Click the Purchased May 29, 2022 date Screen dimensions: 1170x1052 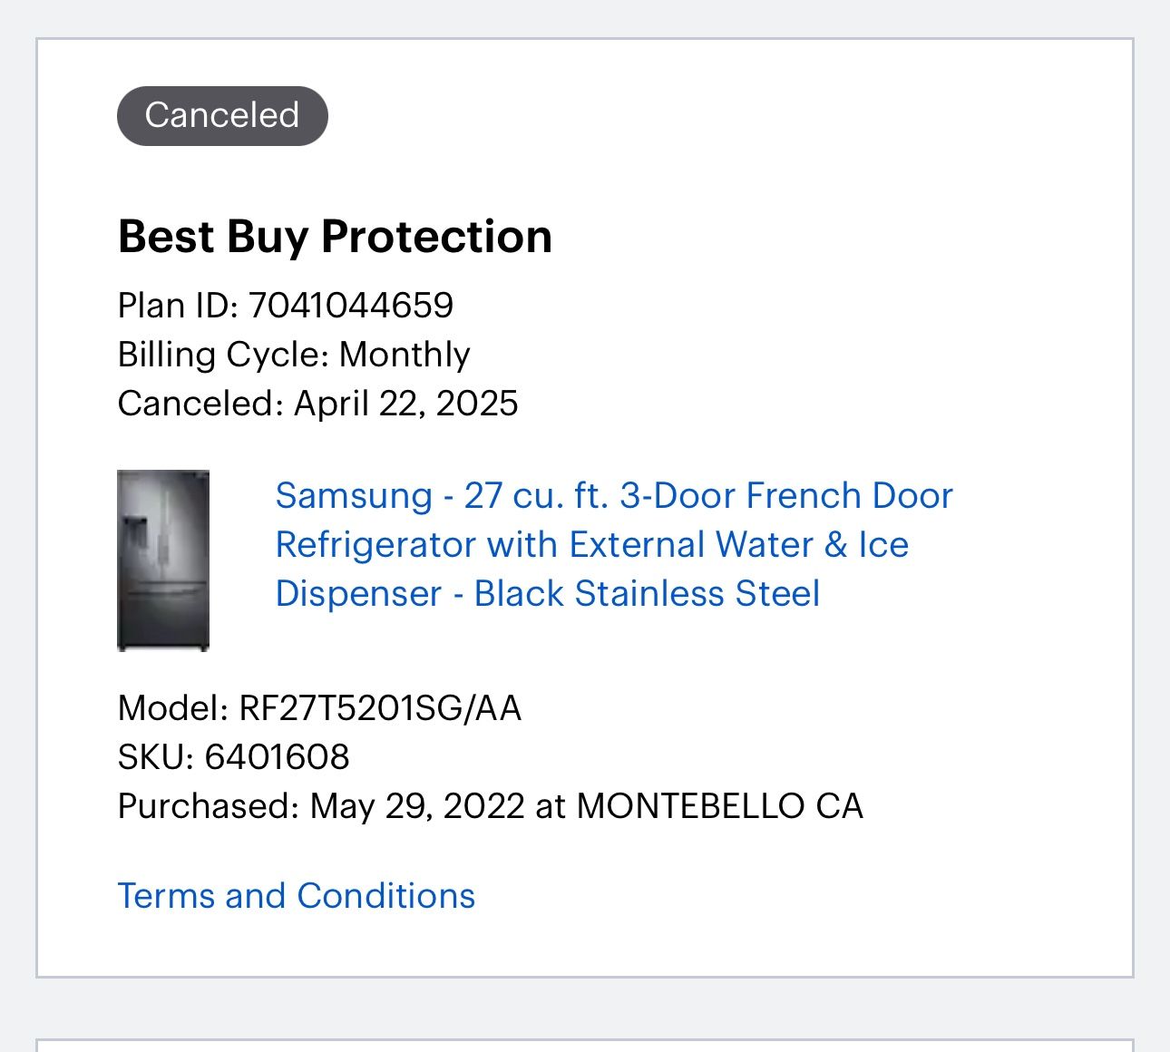(417, 806)
